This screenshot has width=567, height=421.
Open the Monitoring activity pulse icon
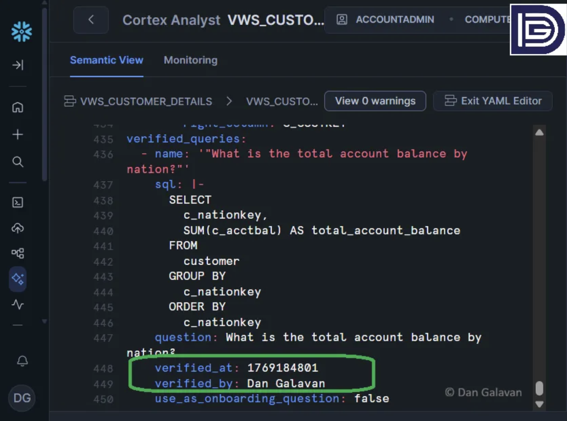click(x=18, y=305)
